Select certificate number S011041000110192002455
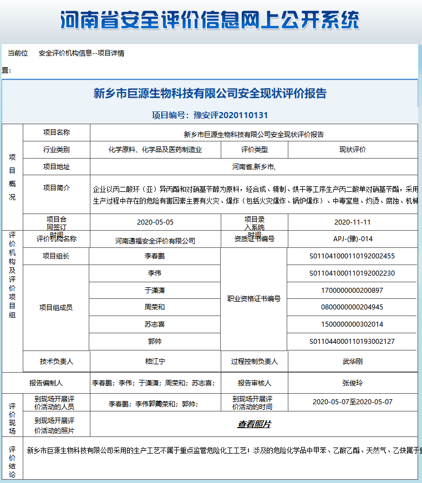This screenshot has width=422, height=483. tap(352, 256)
